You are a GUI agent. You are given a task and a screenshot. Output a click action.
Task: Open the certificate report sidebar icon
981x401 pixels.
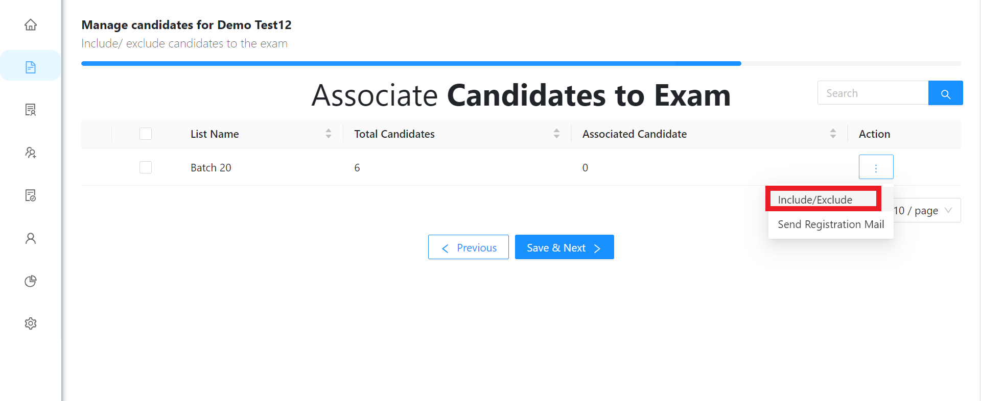click(31, 110)
